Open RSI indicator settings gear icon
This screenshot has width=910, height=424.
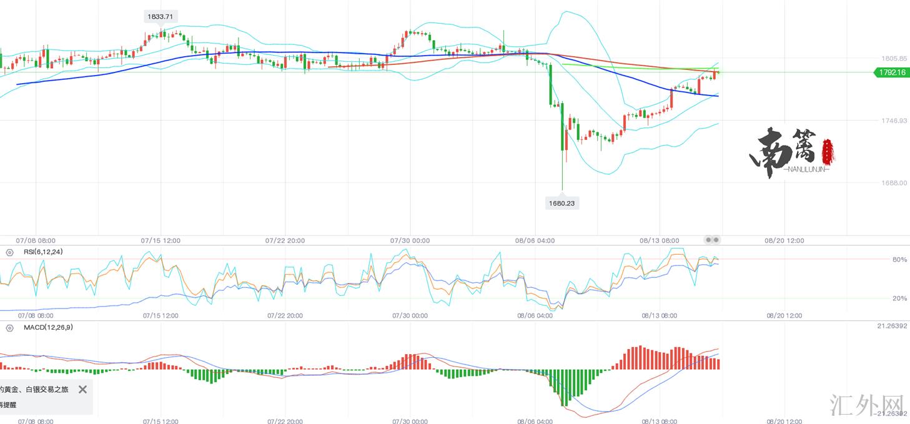coord(9,252)
